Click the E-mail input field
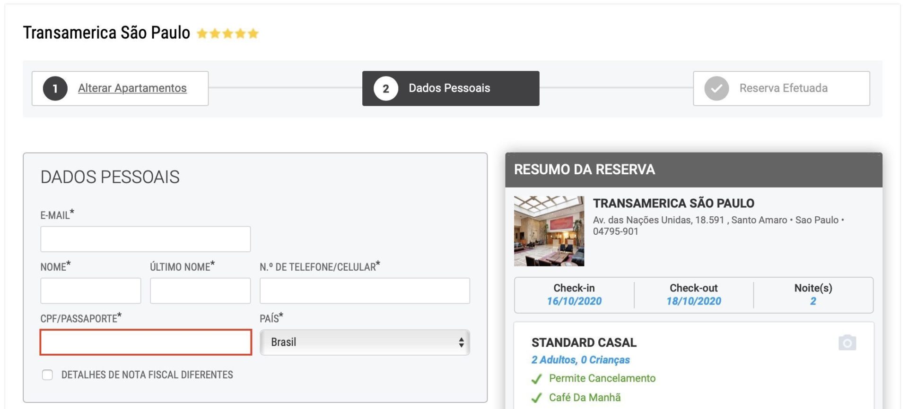908x409 pixels. [x=145, y=239]
